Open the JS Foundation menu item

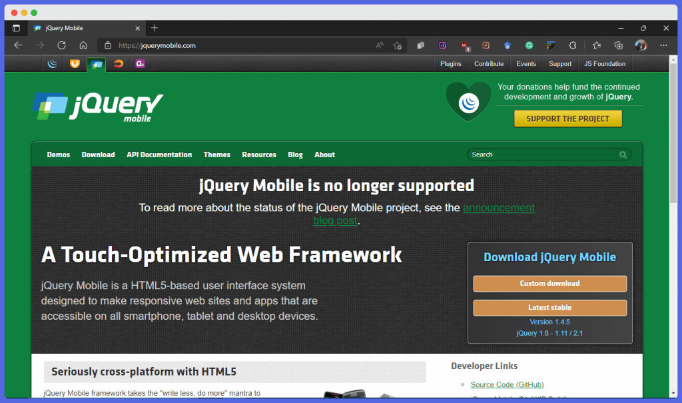point(605,64)
